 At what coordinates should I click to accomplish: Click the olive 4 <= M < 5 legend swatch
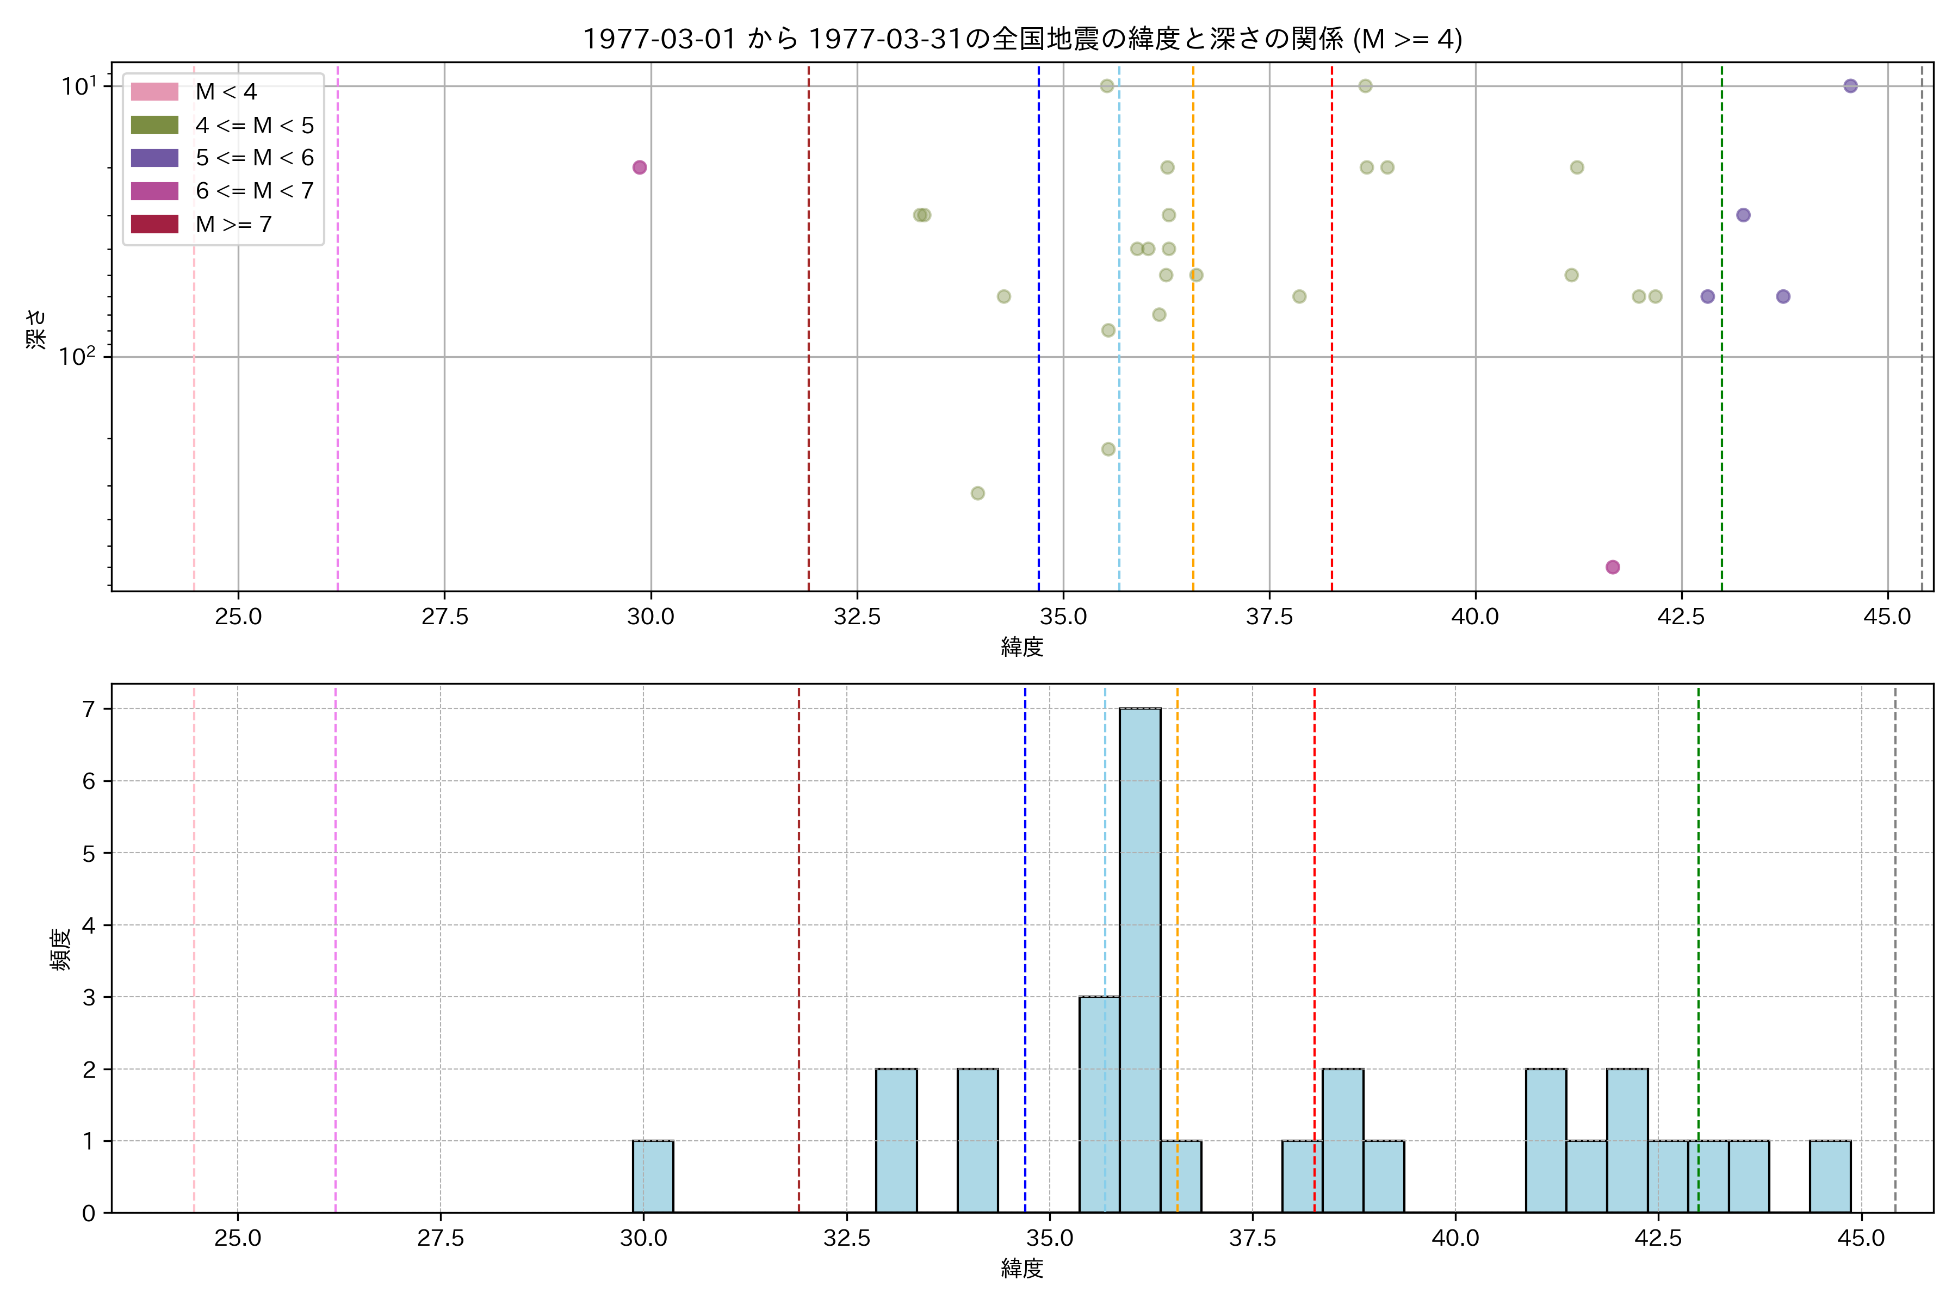(x=154, y=125)
